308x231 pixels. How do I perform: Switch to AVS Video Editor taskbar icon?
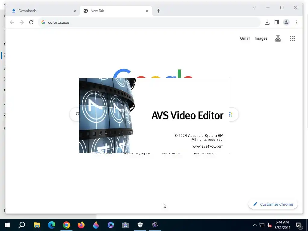(x=155, y=225)
